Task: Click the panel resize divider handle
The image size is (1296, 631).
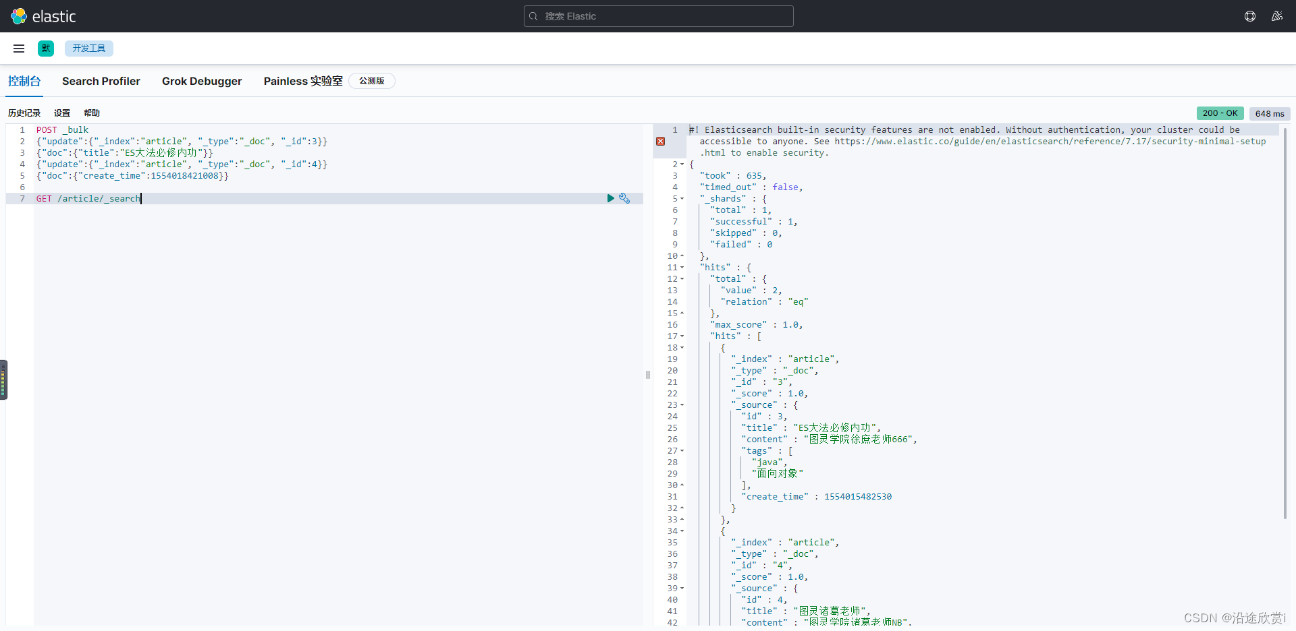Action: pos(648,375)
